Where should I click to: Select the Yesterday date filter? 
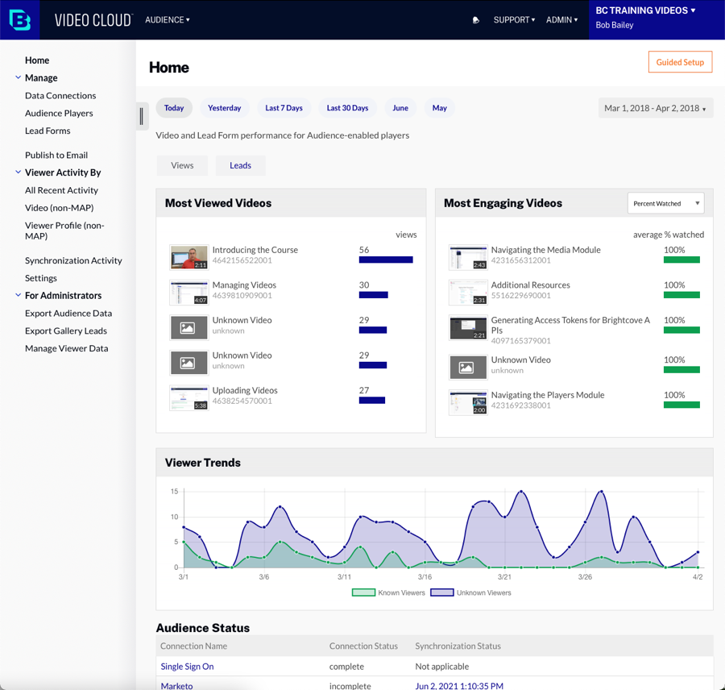tap(224, 108)
